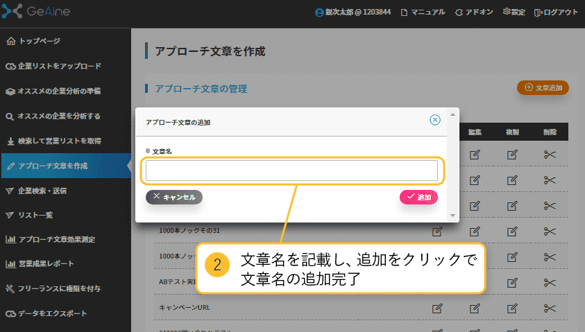Click the GeAIne logo

pos(36,11)
